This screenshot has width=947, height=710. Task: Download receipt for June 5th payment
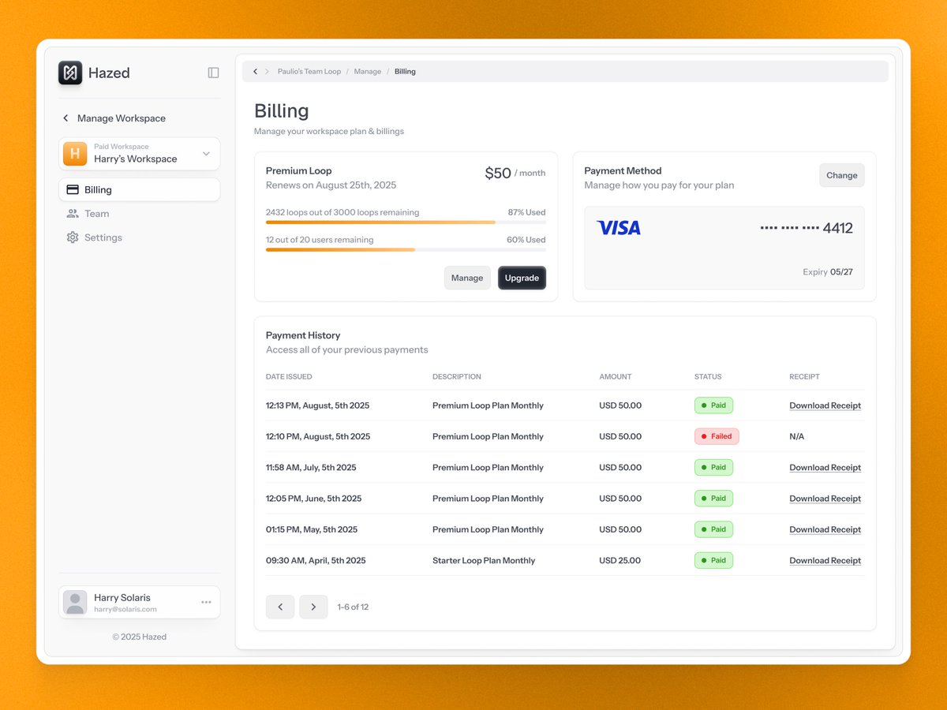click(x=825, y=499)
